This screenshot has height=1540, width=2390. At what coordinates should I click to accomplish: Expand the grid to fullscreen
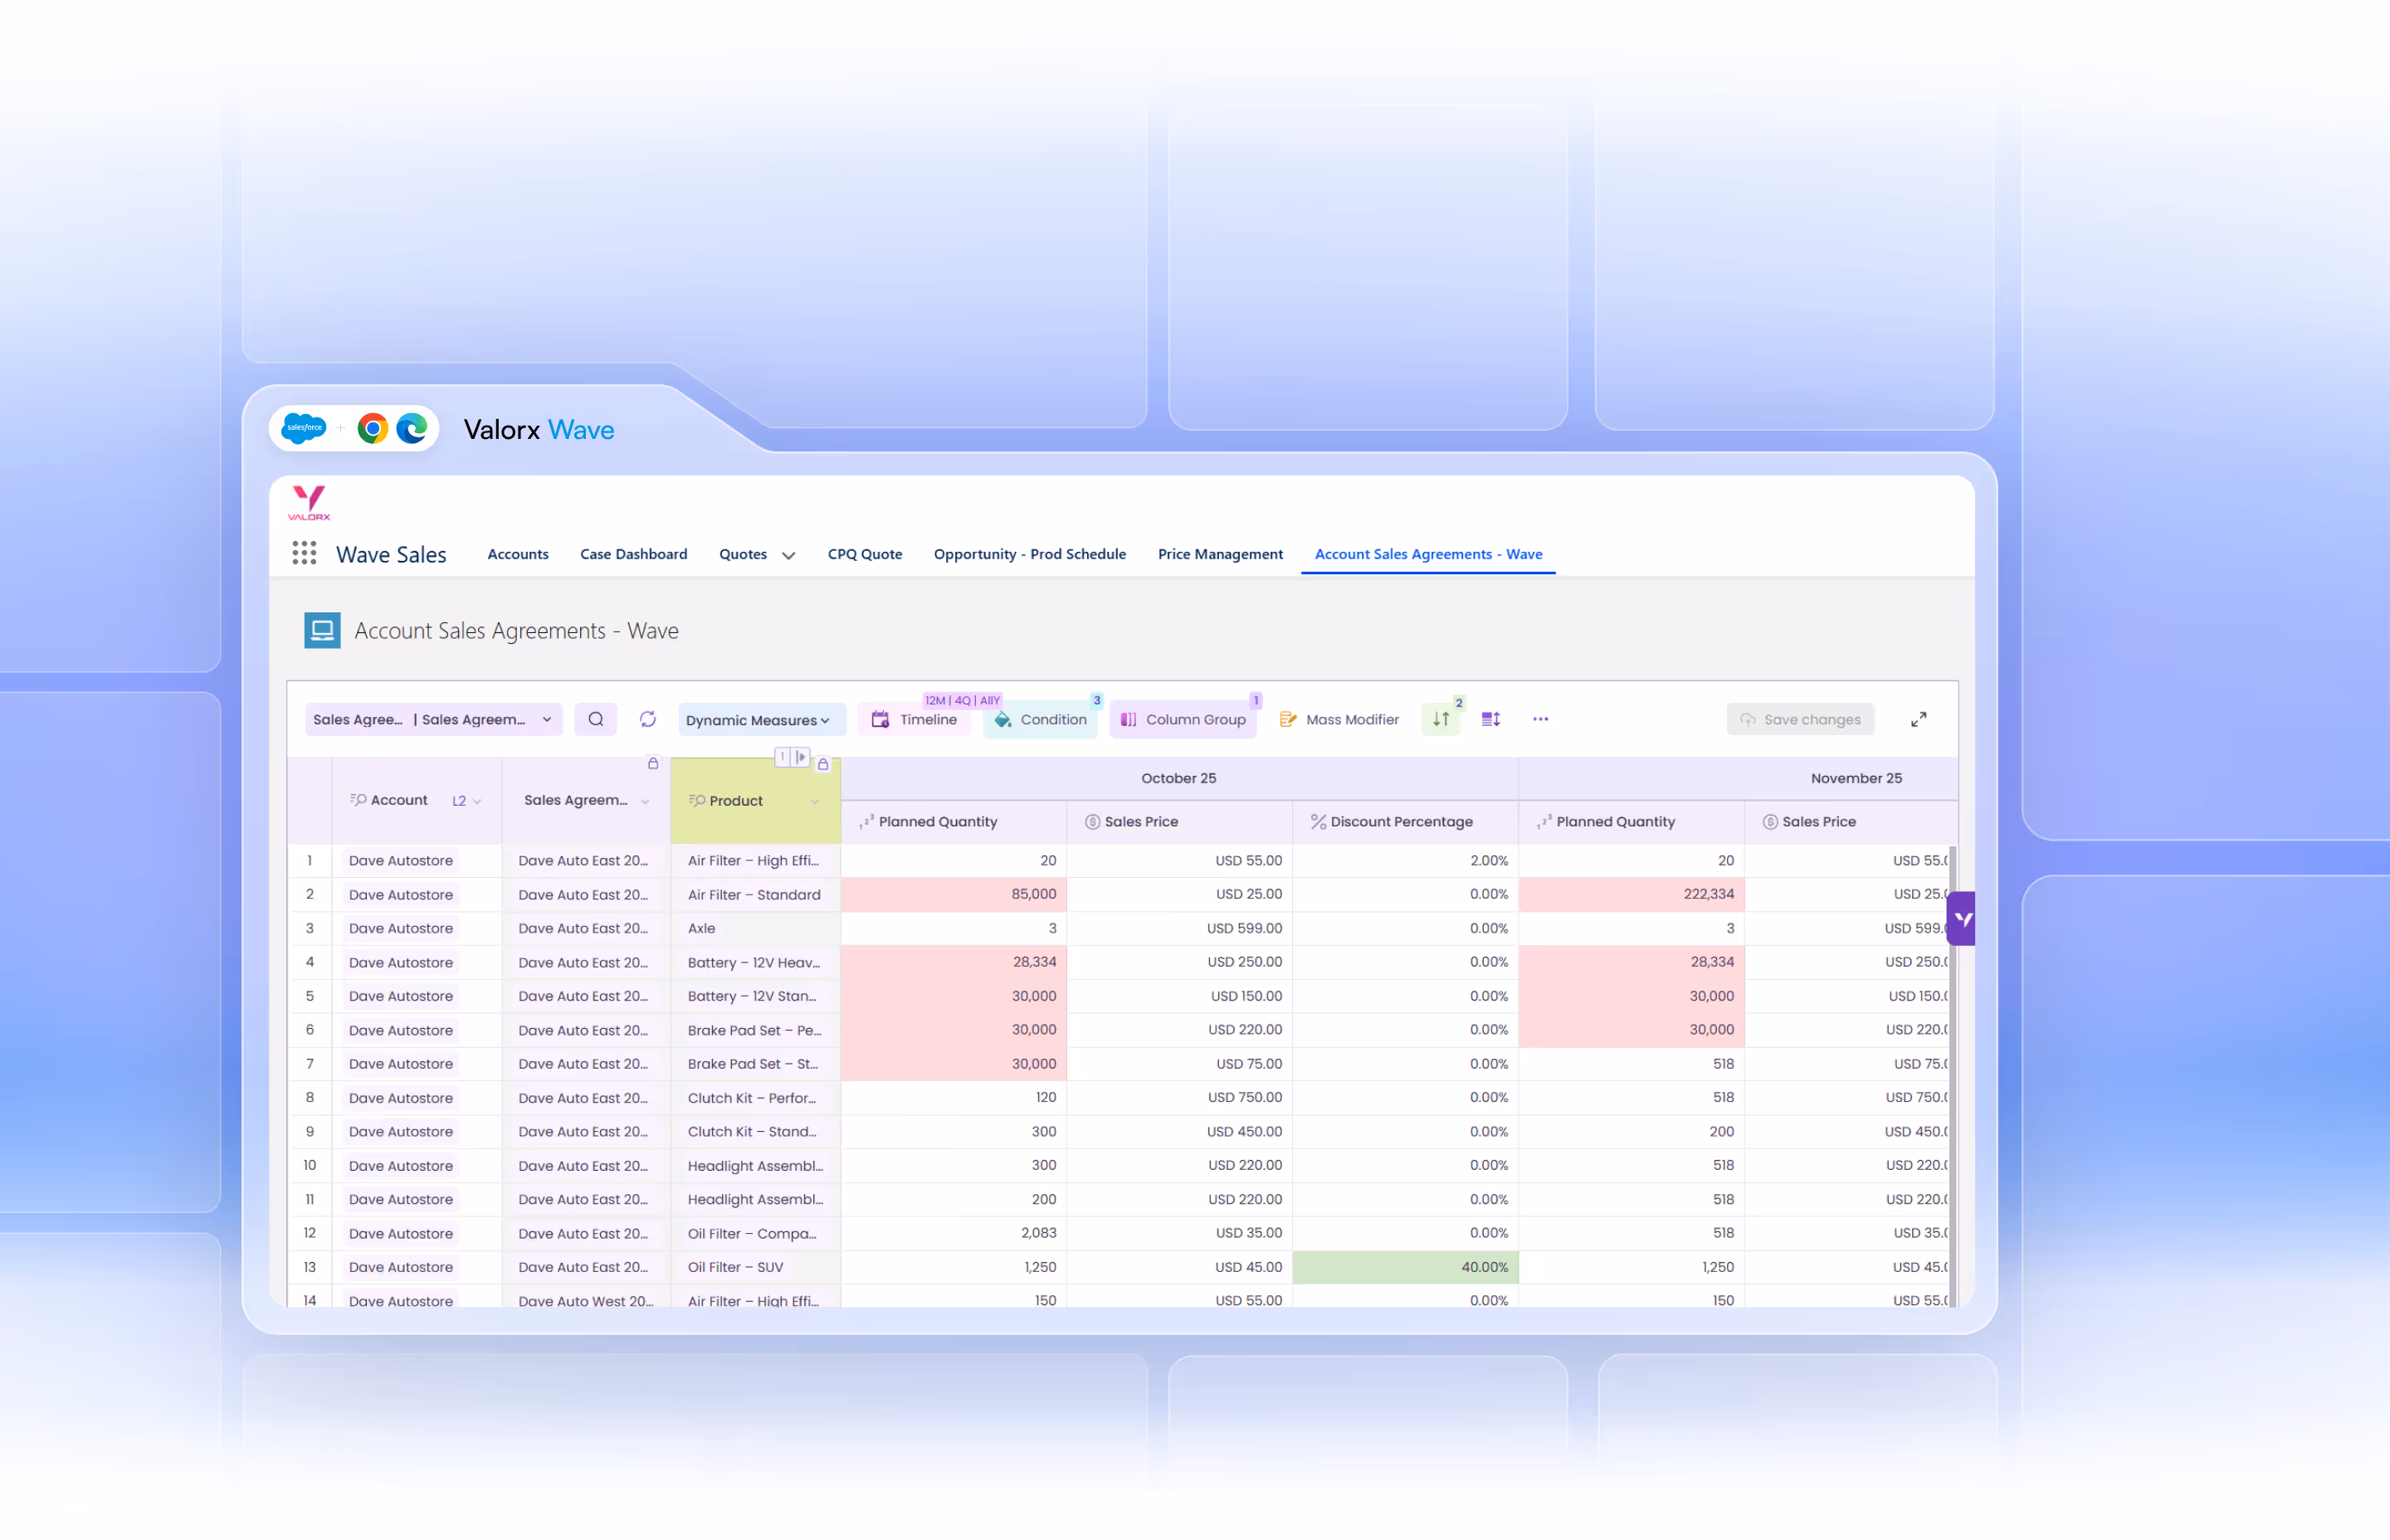pos(1919,719)
